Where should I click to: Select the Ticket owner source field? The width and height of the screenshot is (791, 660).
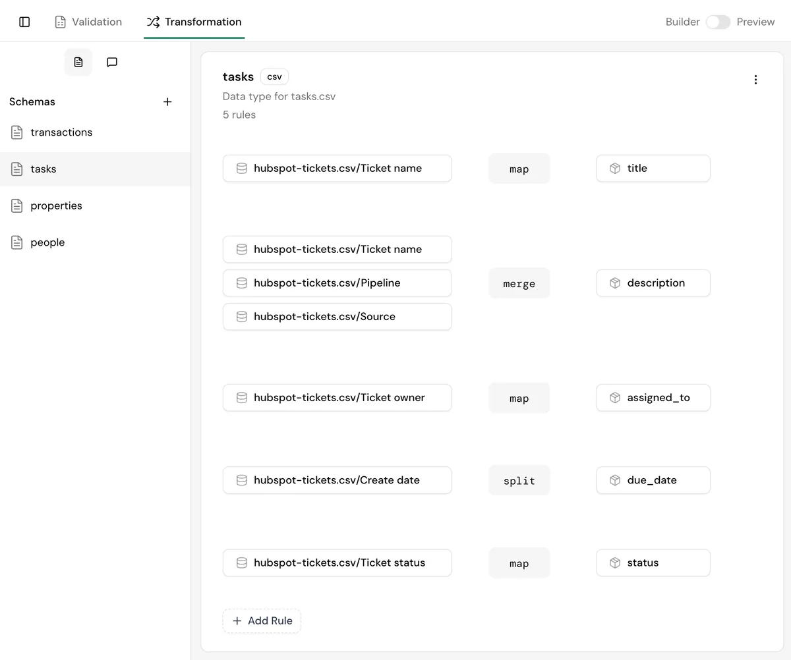337,397
